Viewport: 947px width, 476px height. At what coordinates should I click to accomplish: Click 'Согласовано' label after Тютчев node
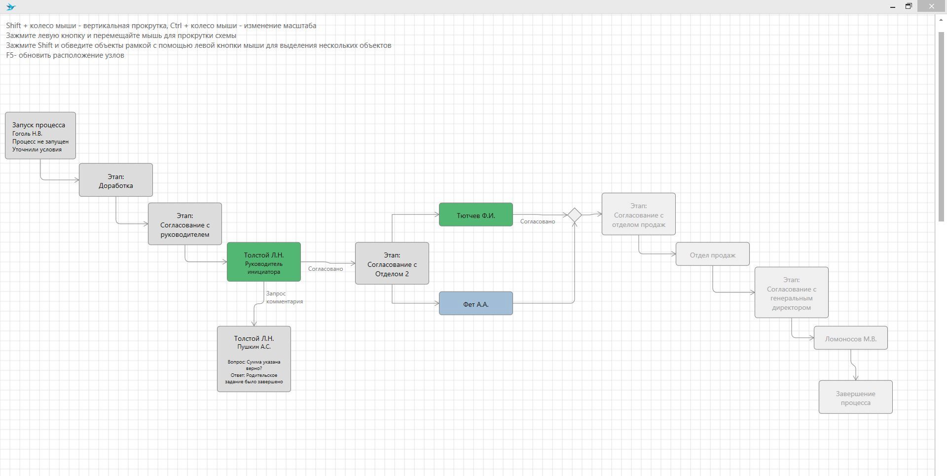pyautogui.click(x=538, y=221)
